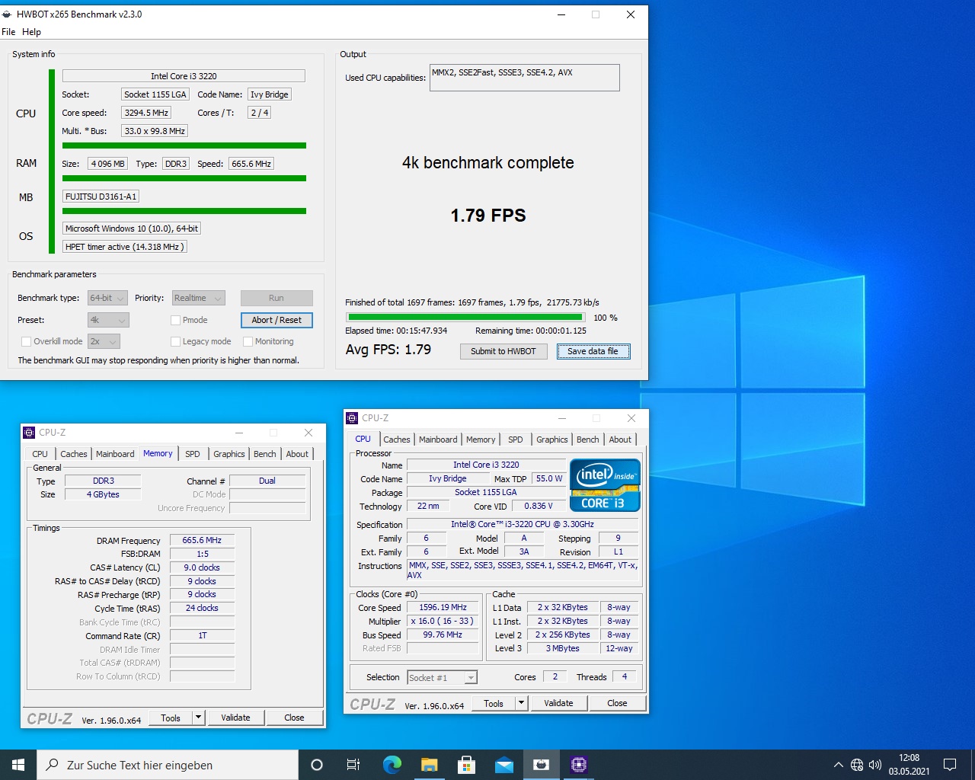Open network status globe icon

pos(857,765)
